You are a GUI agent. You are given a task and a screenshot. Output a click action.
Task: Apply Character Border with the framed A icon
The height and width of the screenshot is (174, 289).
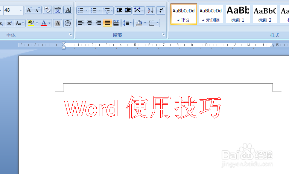pyautogui.click(x=68, y=10)
